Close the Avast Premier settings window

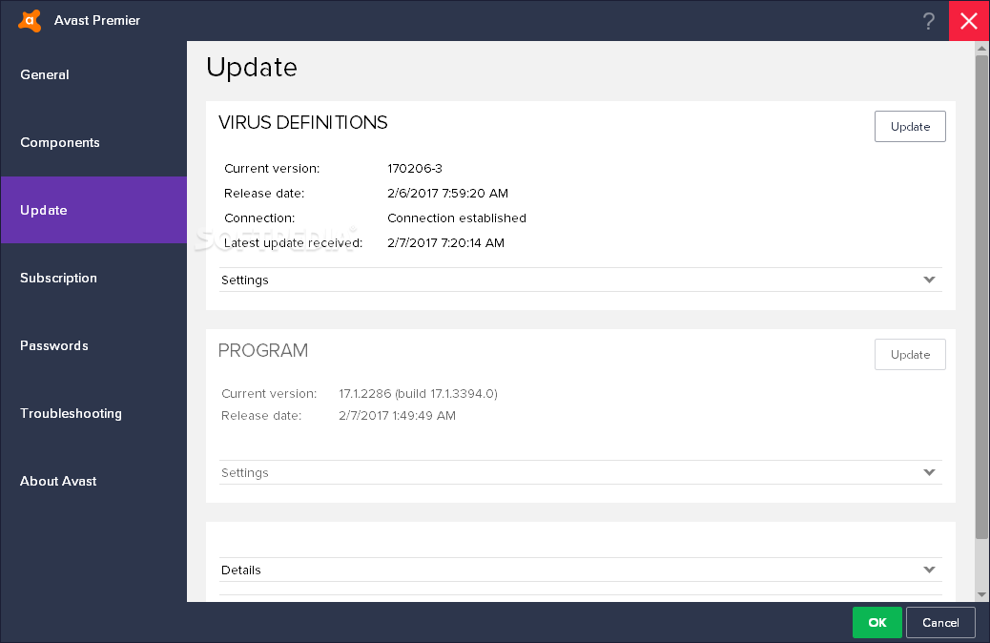coord(969,21)
